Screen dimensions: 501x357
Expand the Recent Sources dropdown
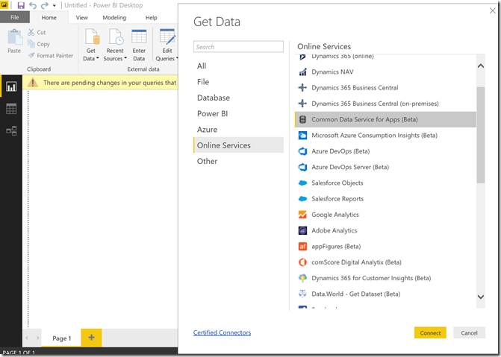[x=114, y=58]
